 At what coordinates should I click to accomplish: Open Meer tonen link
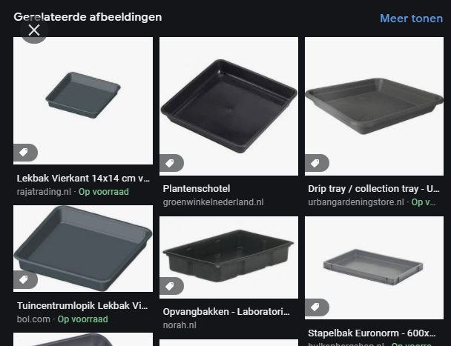(411, 19)
